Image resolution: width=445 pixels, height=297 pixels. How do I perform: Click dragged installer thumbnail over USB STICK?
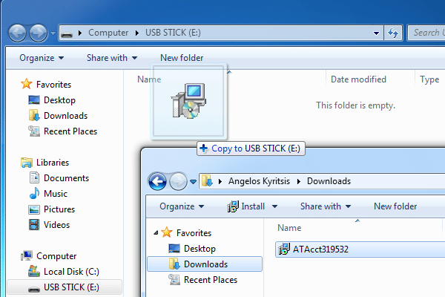point(188,101)
